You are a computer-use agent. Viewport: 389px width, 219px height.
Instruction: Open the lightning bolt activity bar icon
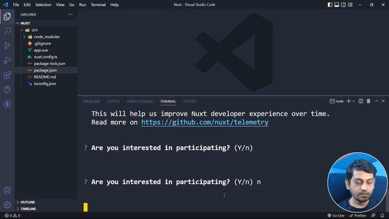(x=7, y=104)
